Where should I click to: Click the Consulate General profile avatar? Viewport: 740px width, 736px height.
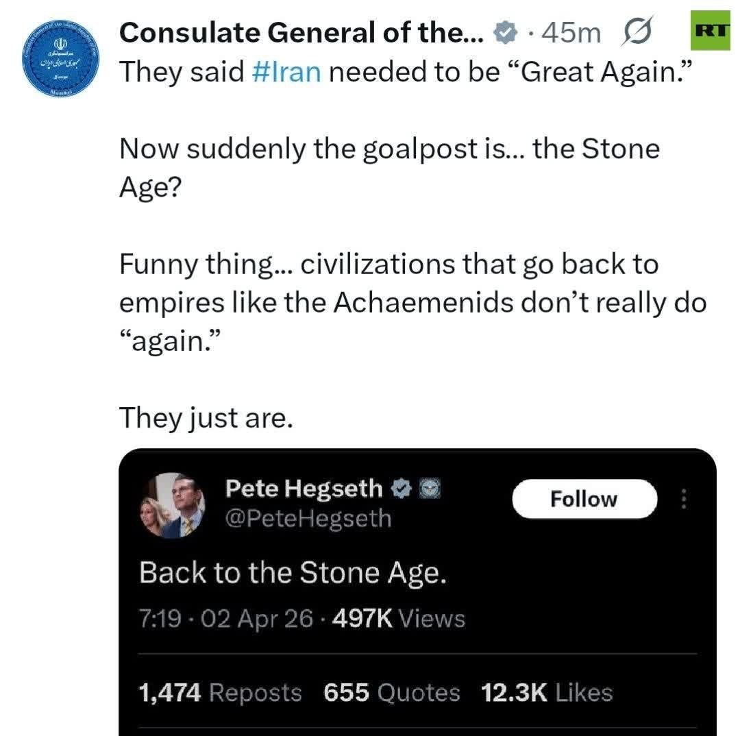point(58,60)
